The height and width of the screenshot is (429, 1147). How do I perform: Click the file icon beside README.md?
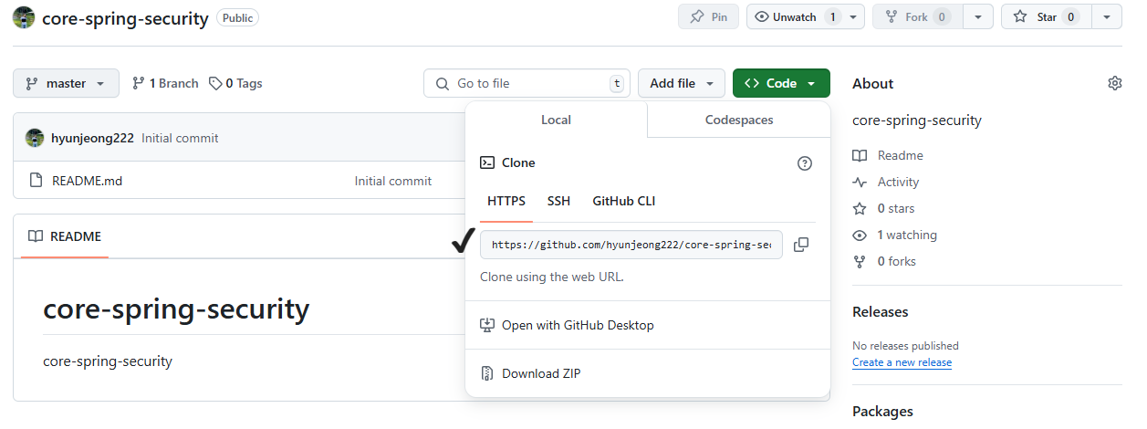pos(36,181)
